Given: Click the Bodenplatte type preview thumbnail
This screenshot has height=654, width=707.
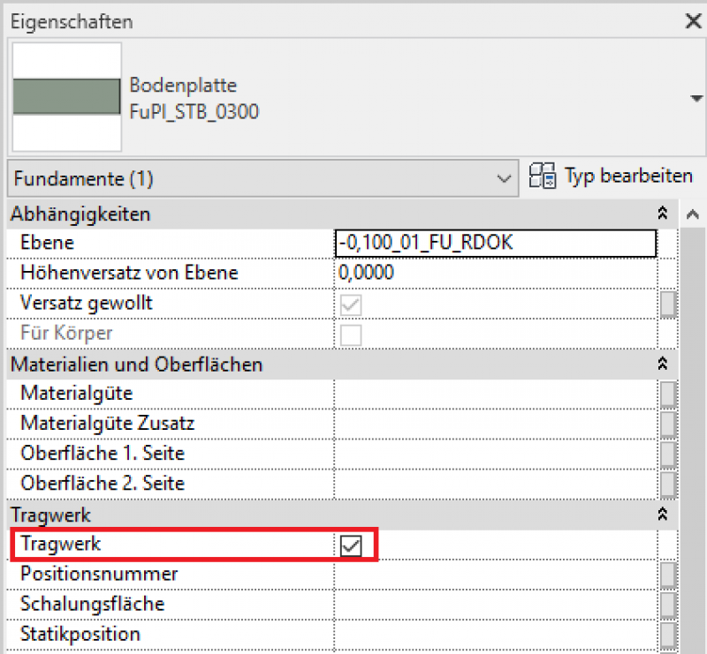Looking at the screenshot, I should coord(66,96).
